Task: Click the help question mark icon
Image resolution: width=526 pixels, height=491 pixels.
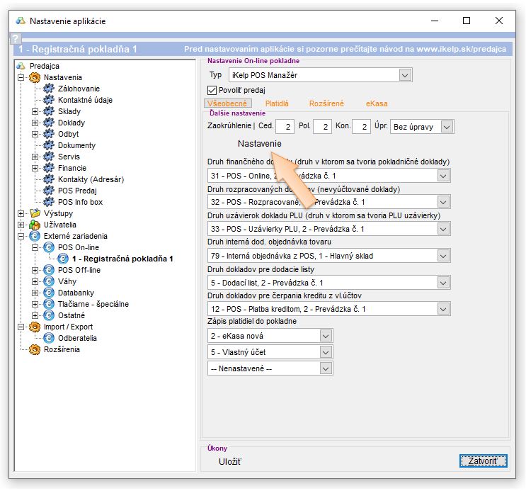Action: 15,38
